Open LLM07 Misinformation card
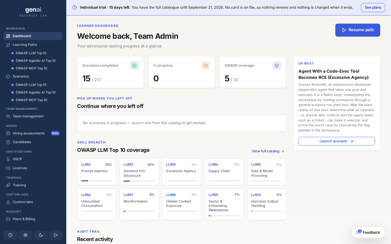Viewport: 391px width, 244px height. pos(139,204)
